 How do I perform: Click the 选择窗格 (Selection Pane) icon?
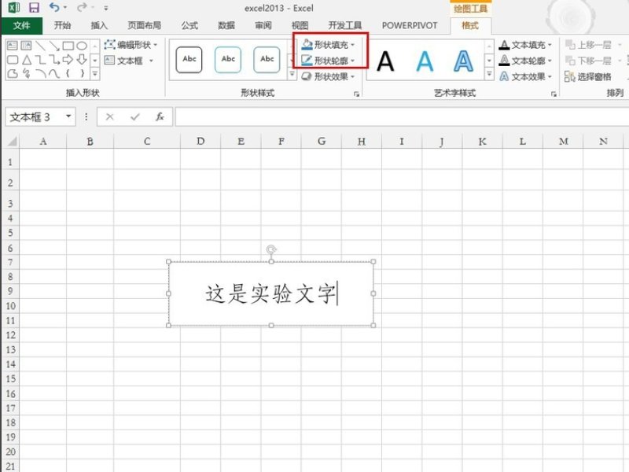tap(591, 76)
